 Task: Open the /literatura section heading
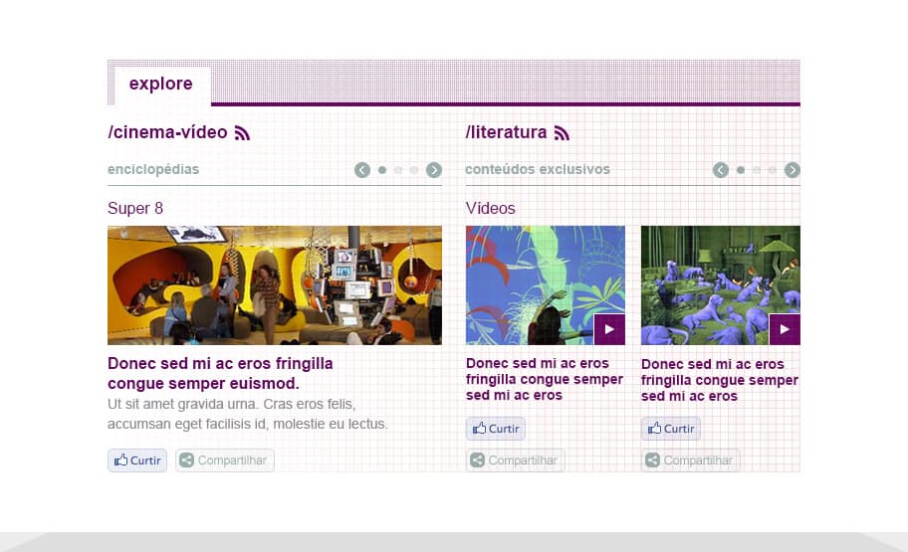506,132
